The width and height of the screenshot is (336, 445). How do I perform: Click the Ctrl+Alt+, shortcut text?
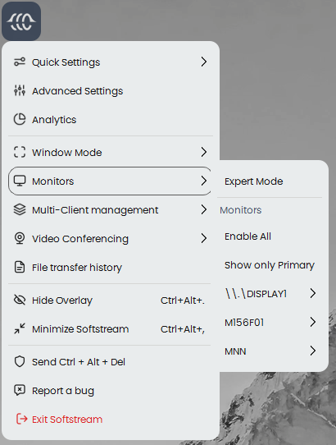tap(183, 329)
